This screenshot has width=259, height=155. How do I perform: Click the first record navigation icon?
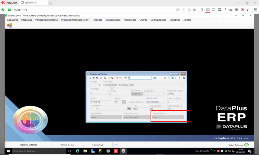pos(90,78)
